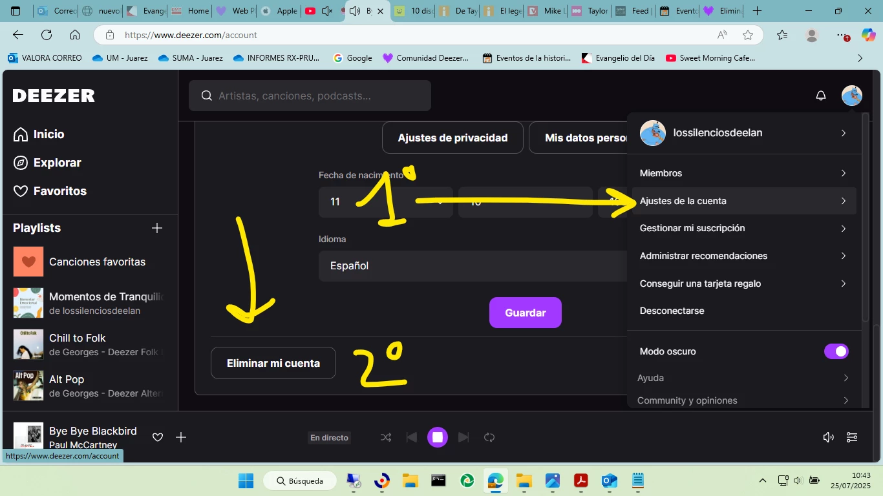Screen dimensions: 883x496
Task: Open Comunidad Deezer bookmark
Action: point(426,58)
